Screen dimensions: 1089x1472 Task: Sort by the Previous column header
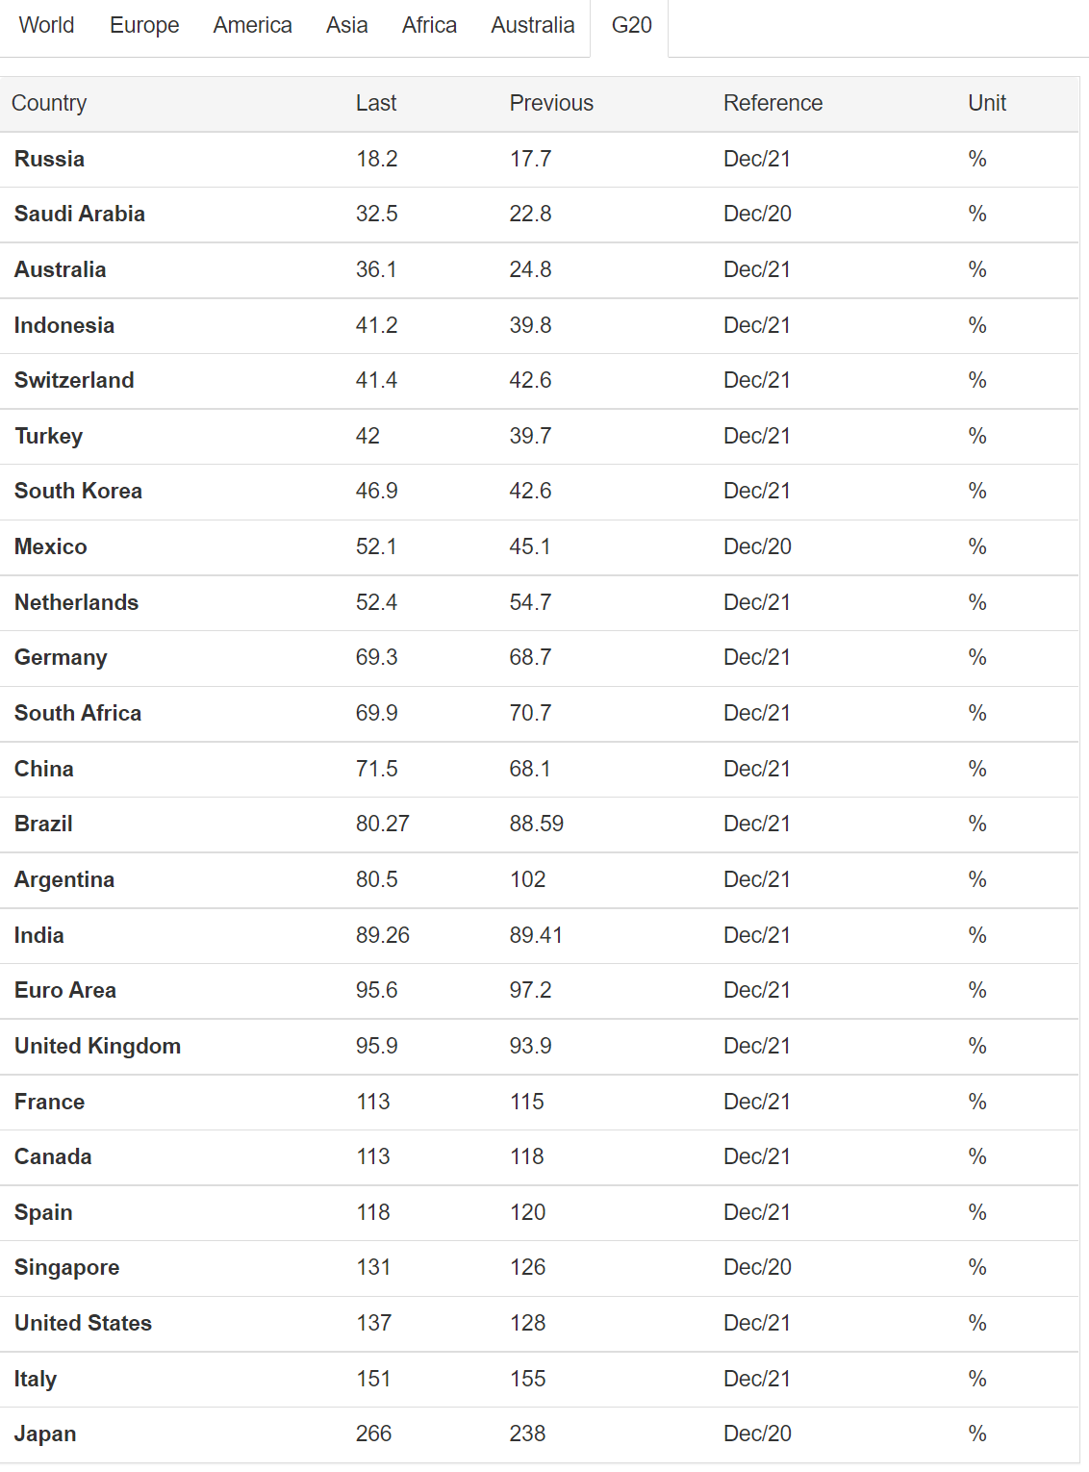click(551, 103)
